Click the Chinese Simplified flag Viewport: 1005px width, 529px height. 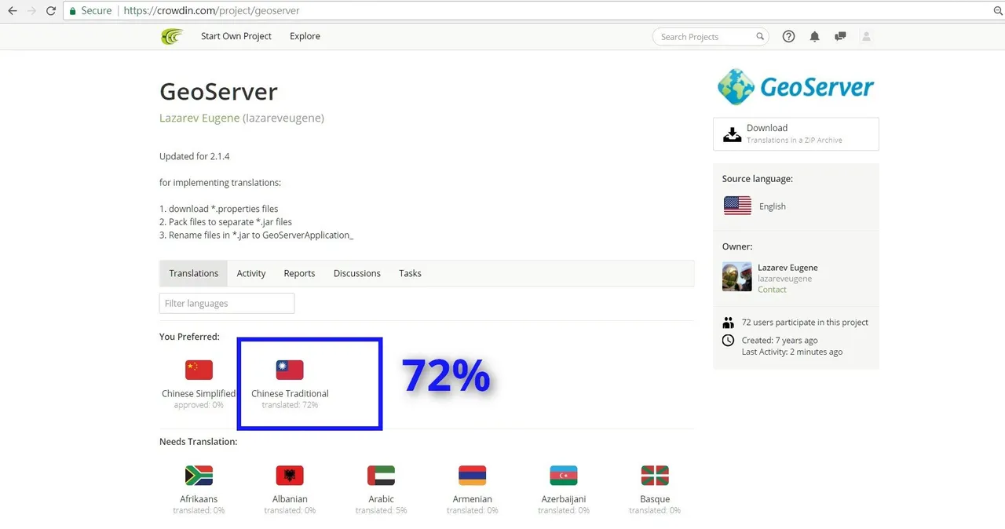coord(199,370)
